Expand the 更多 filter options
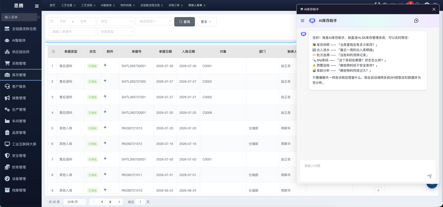The height and width of the screenshot is (207, 443). coord(206,22)
